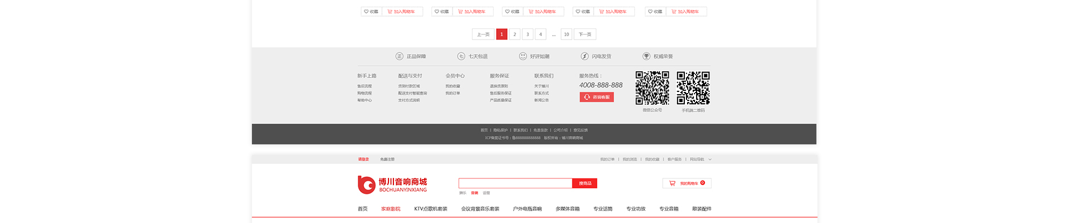The width and height of the screenshot is (1070, 223).
Task: Select 首页 in the main navigation menu
Action: point(363,209)
